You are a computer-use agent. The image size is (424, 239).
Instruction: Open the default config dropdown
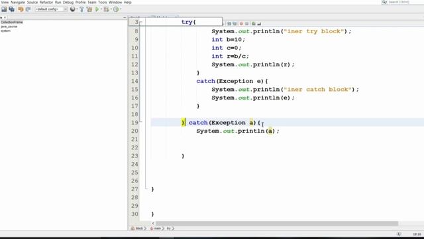click(x=51, y=9)
